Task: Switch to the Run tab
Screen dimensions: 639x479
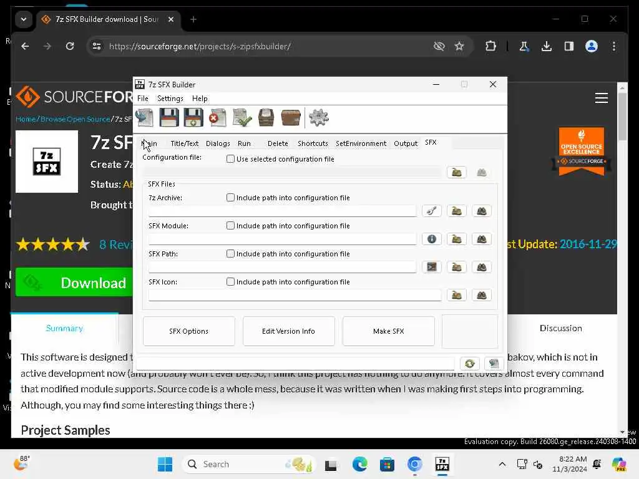Action: coord(244,143)
